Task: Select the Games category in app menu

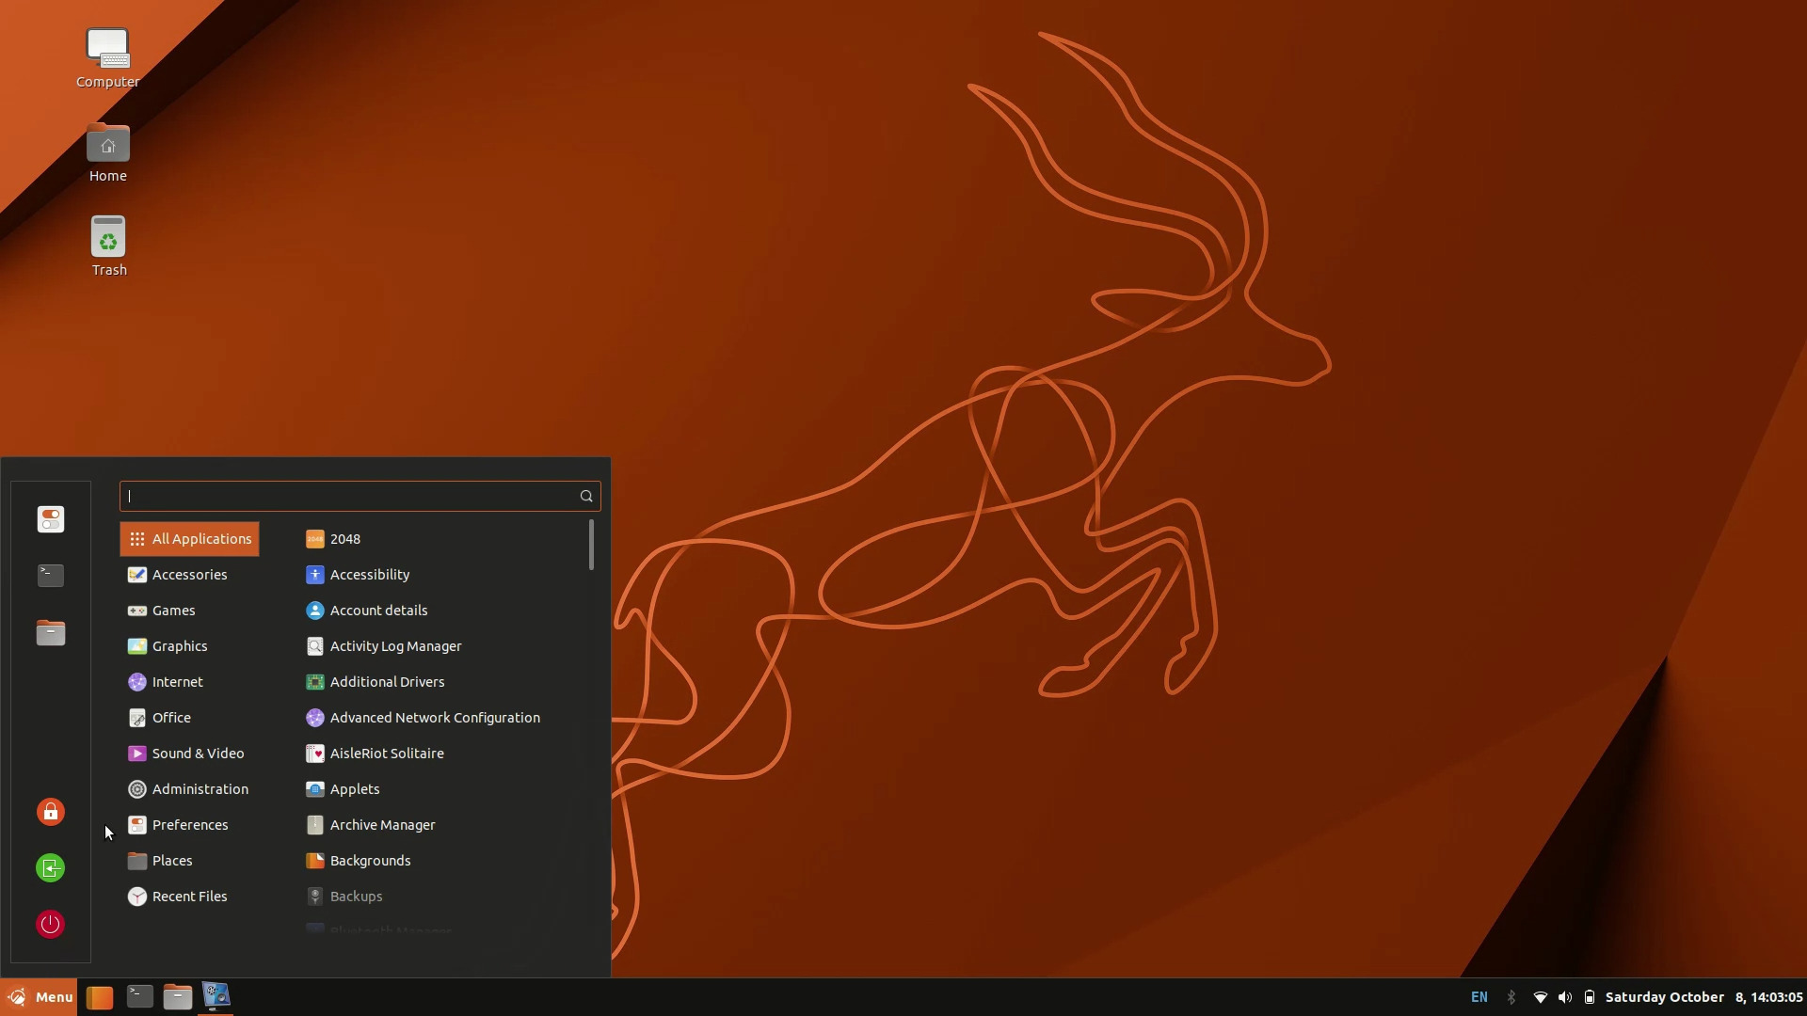Action: coord(172,609)
